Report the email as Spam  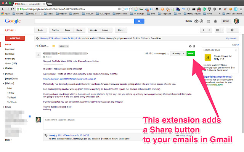pos(67,30)
